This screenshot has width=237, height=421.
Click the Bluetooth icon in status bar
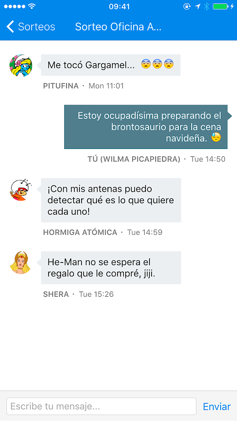(206, 6)
